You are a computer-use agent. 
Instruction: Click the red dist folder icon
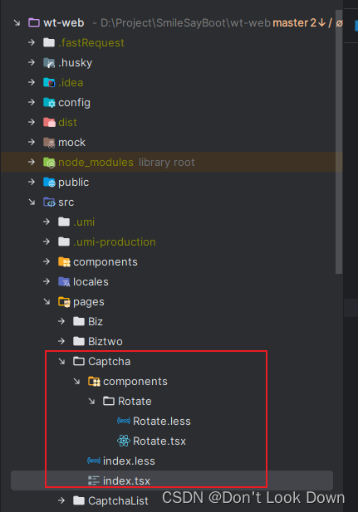tap(49, 123)
